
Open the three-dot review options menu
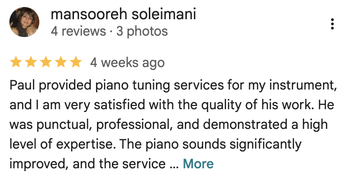pos(332,24)
